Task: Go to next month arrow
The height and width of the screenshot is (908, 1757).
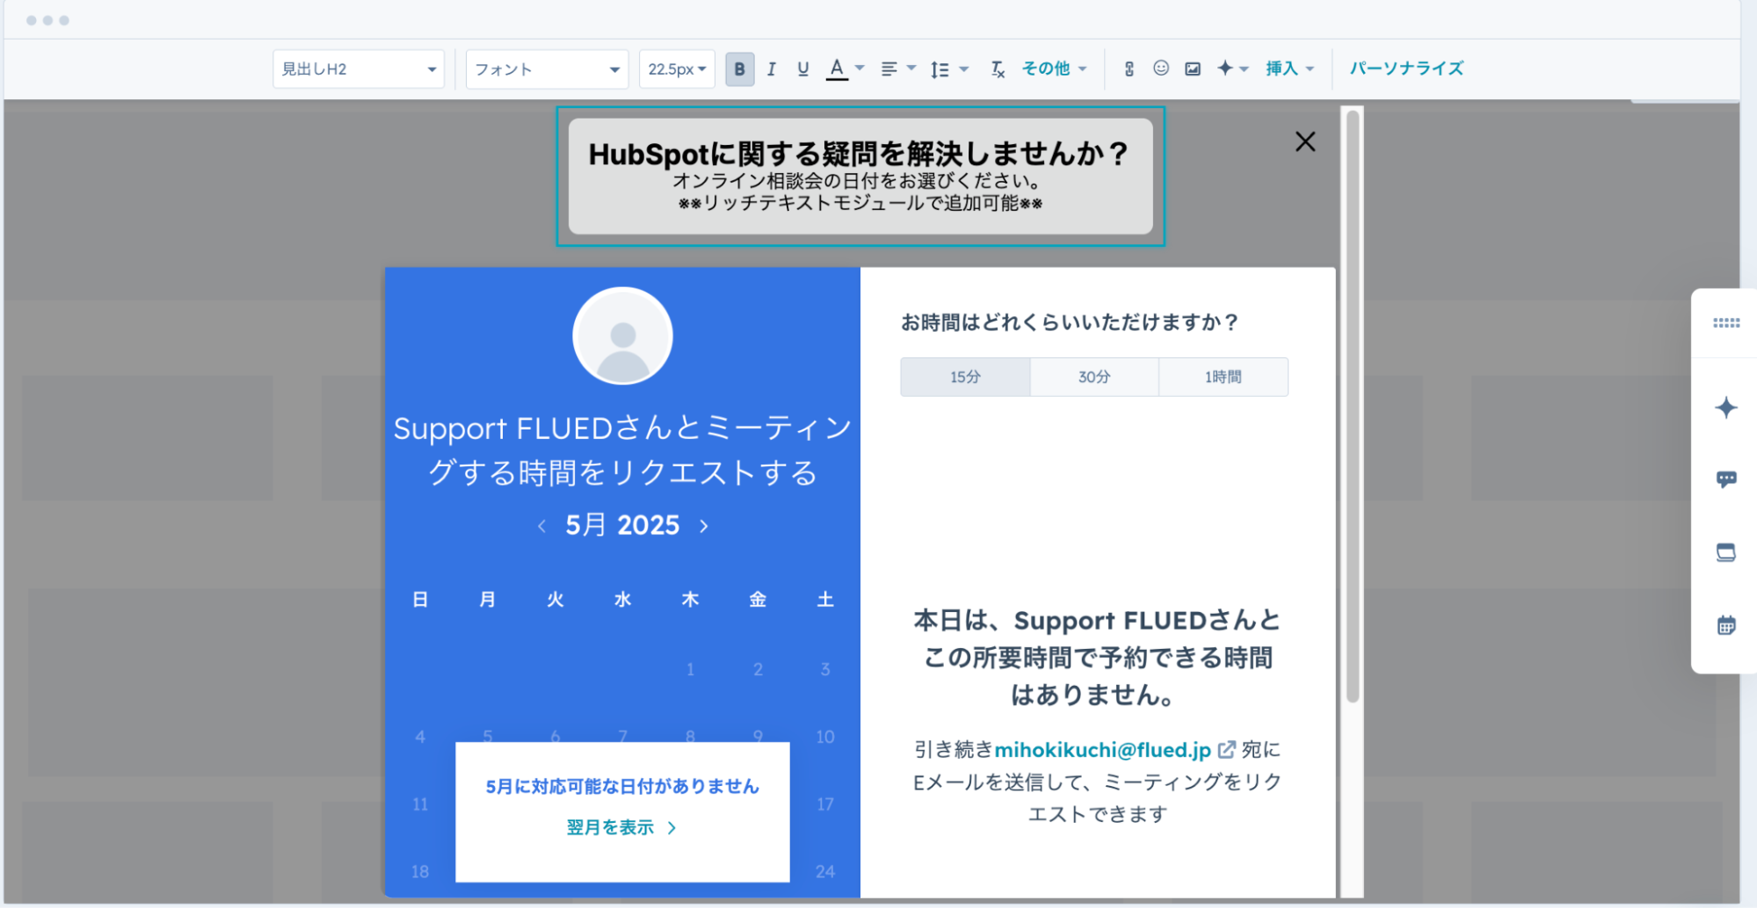Action: pos(703,526)
